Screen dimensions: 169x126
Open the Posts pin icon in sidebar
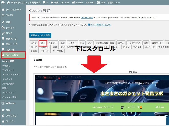pyautogui.click(x=3, y=22)
